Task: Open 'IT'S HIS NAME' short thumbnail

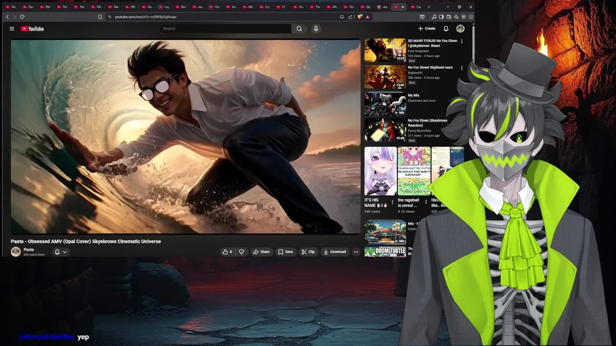Action: pyautogui.click(x=380, y=171)
